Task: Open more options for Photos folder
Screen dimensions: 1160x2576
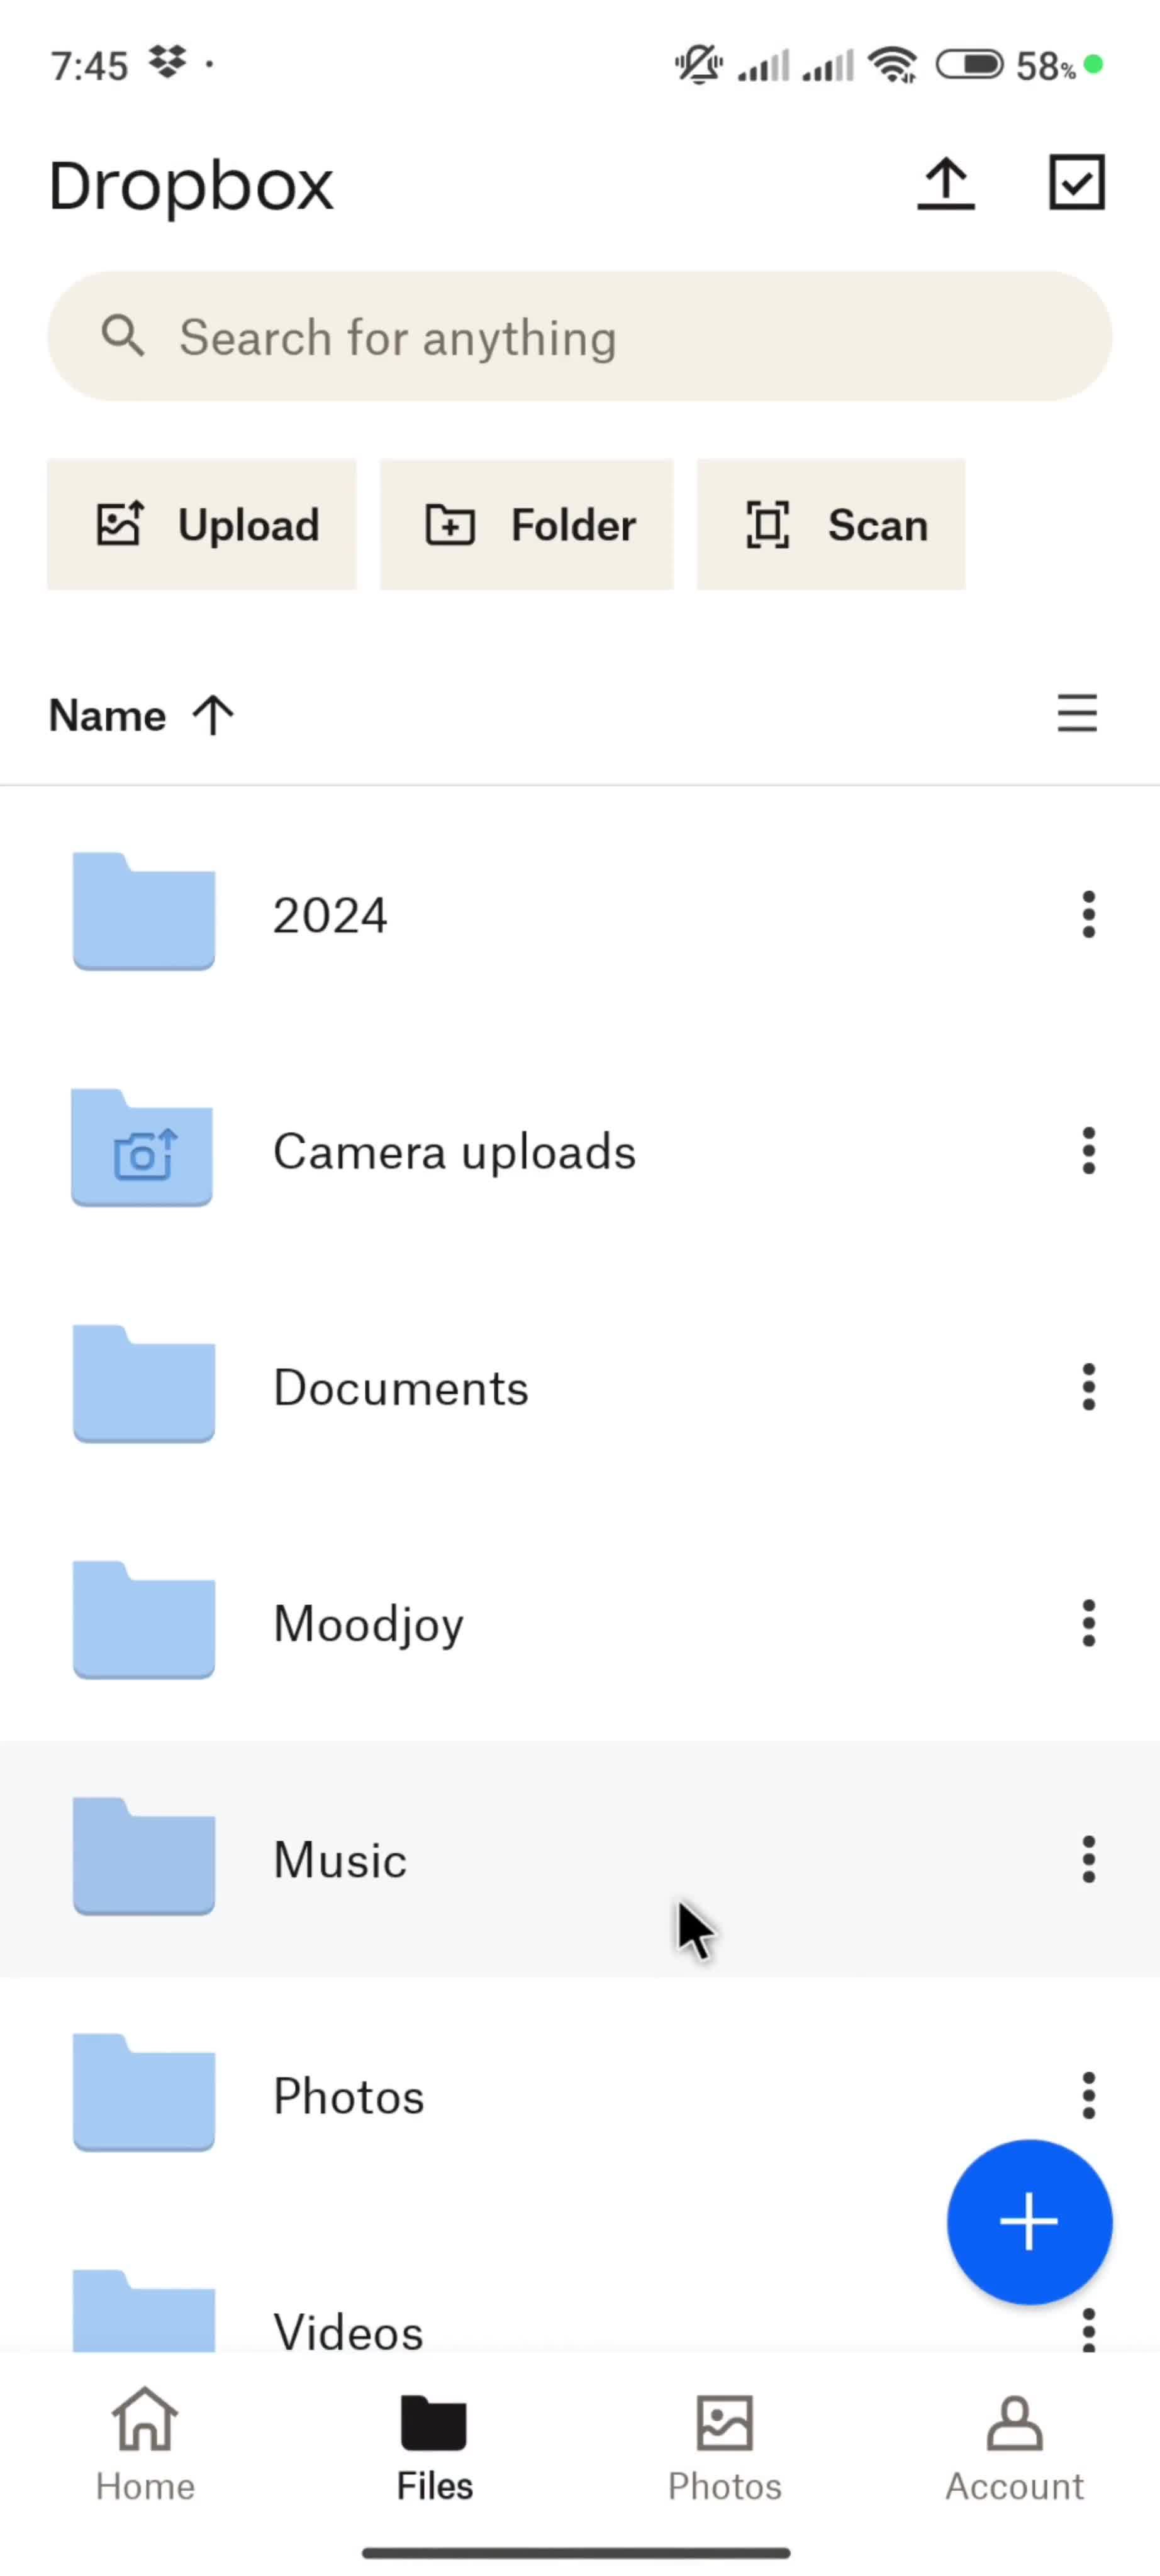Action: pyautogui.click(x=1088, y=2095)
